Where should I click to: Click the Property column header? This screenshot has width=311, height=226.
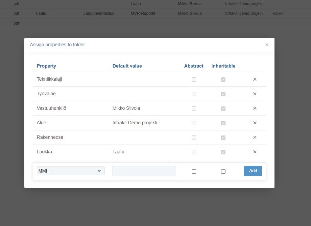click(46, 66)
